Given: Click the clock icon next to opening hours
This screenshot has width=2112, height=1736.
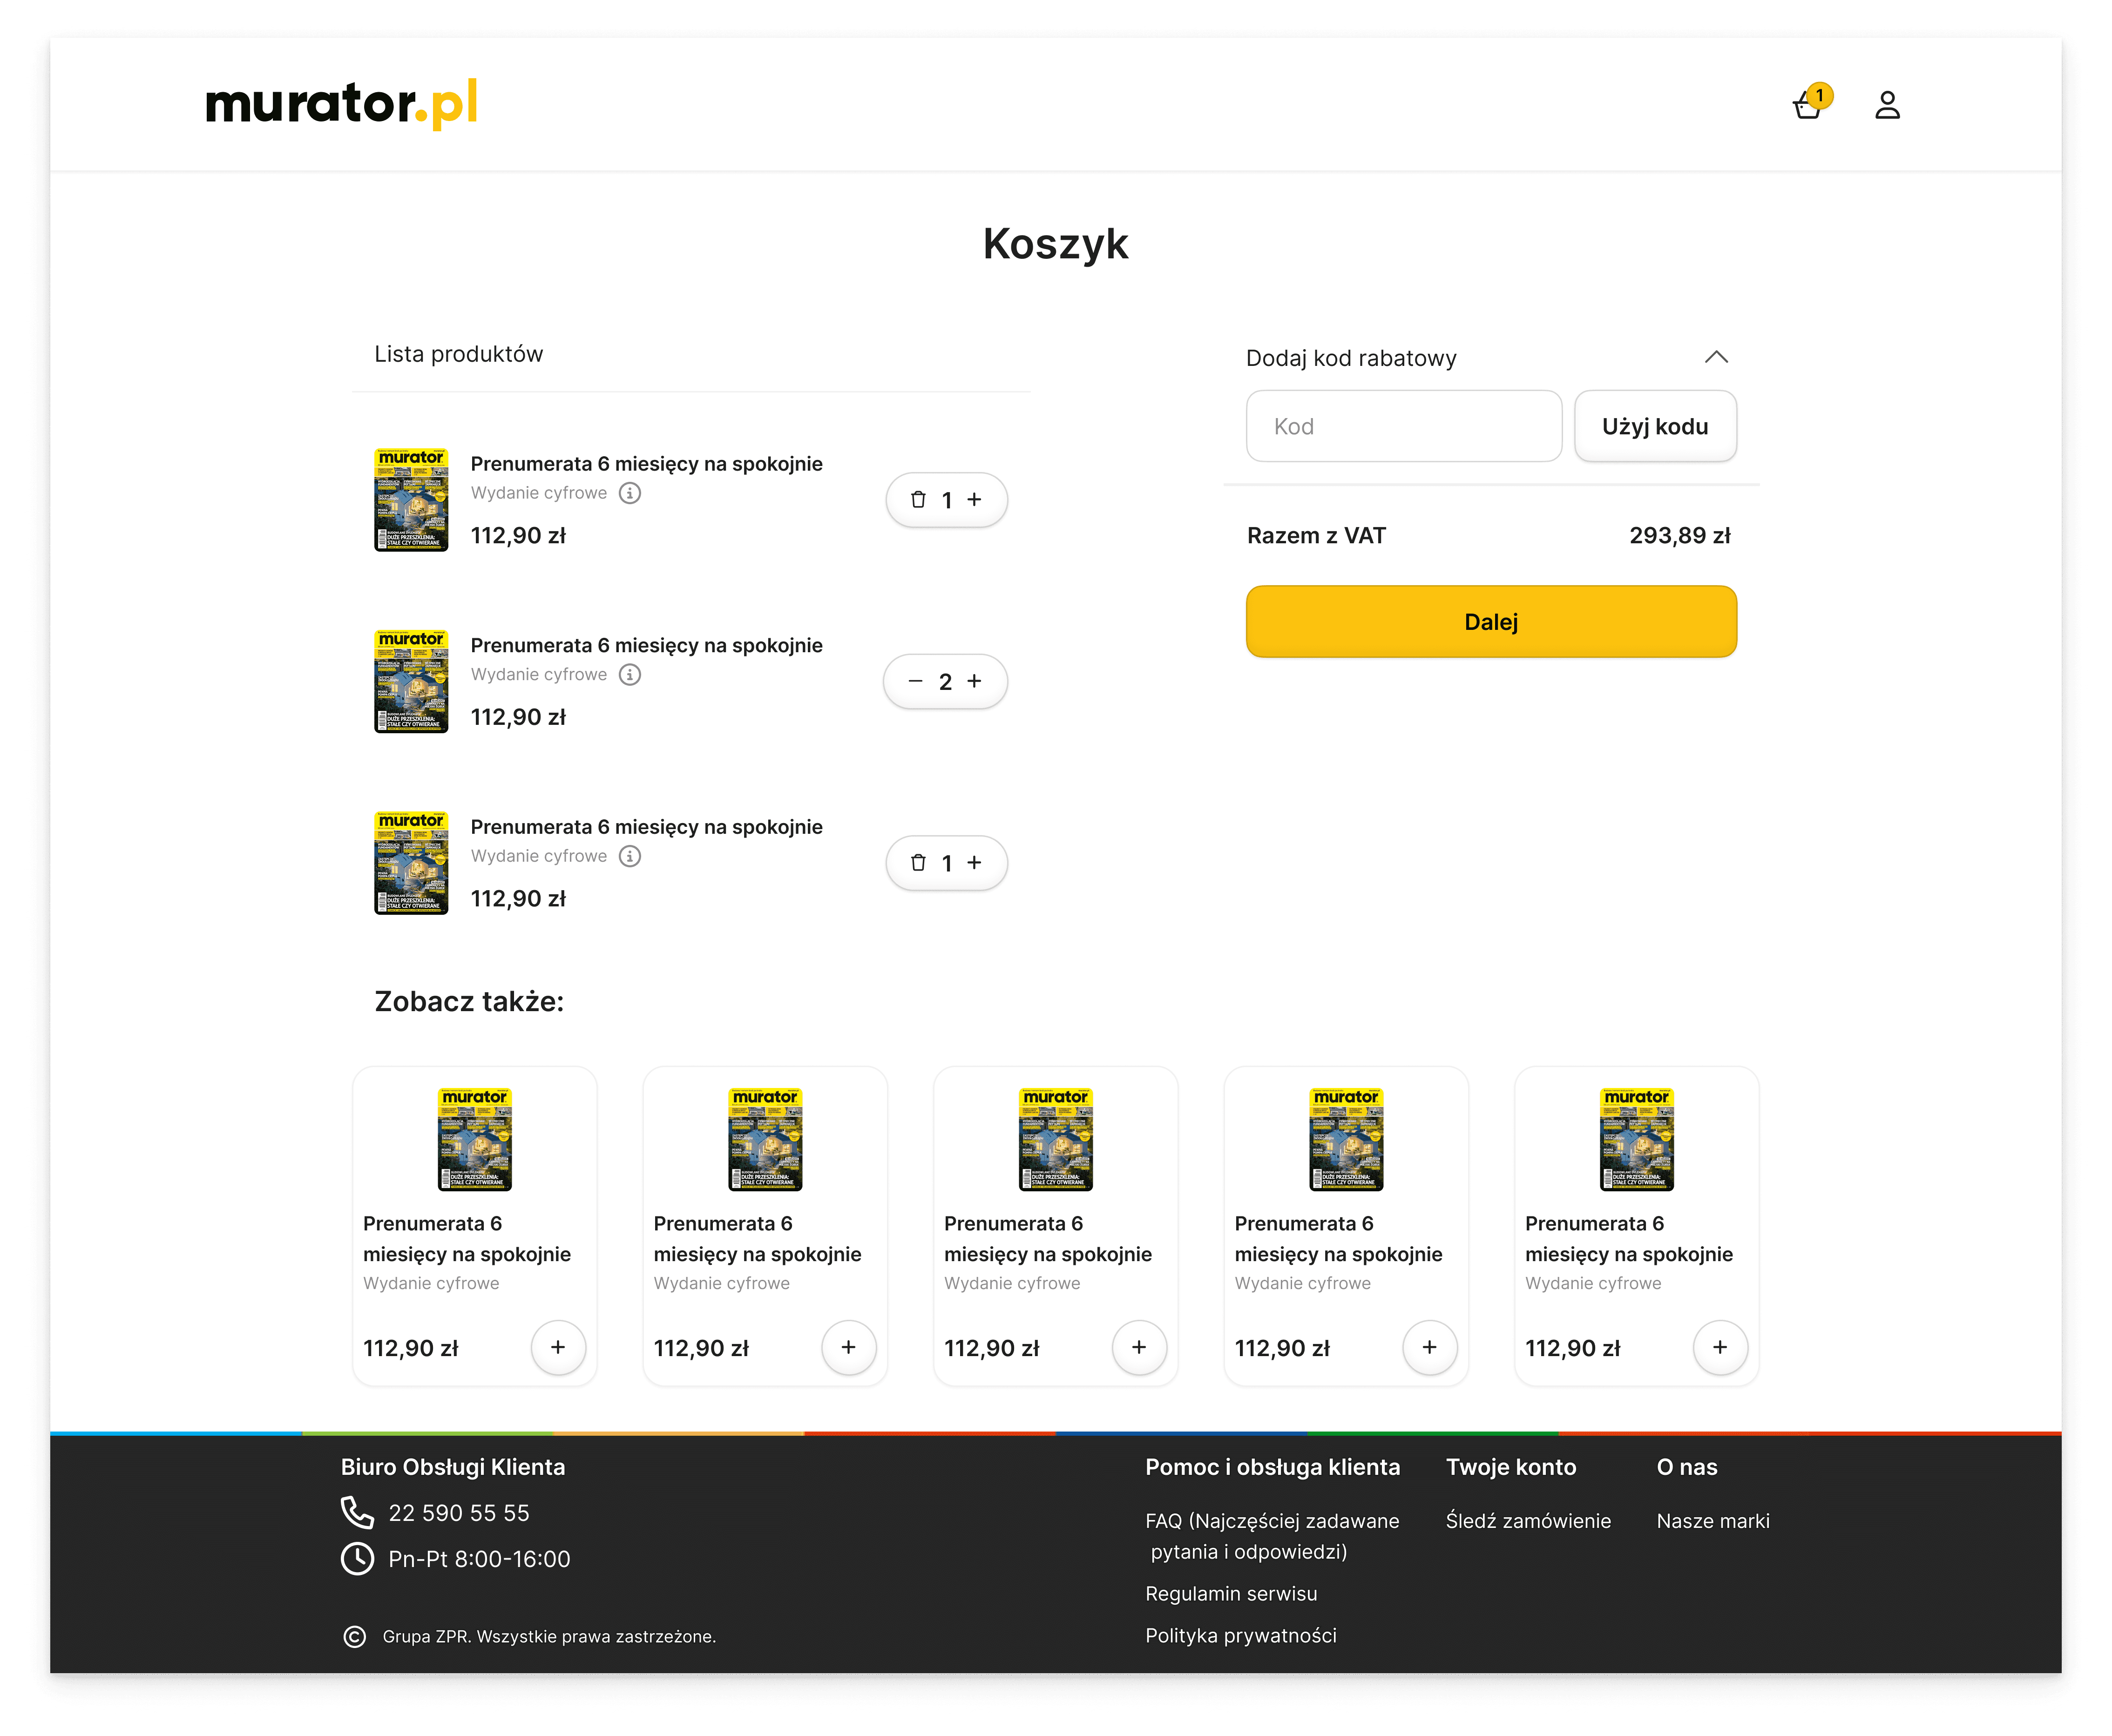Looking at the screenshot, I should (357, 1558).
